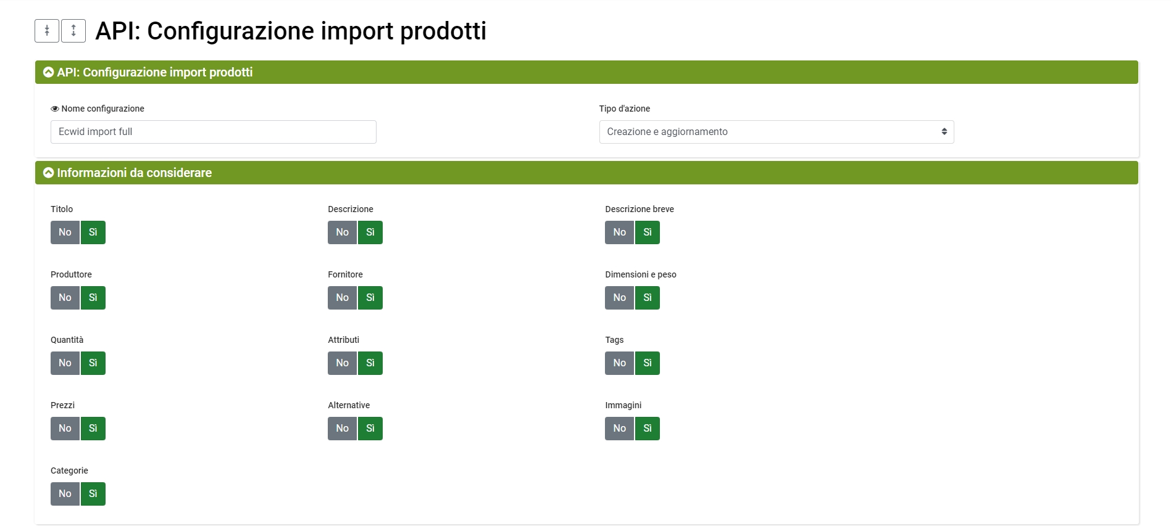Set Titolo to No
Viewport: 1171px width, 526px height.
[65, 232]
